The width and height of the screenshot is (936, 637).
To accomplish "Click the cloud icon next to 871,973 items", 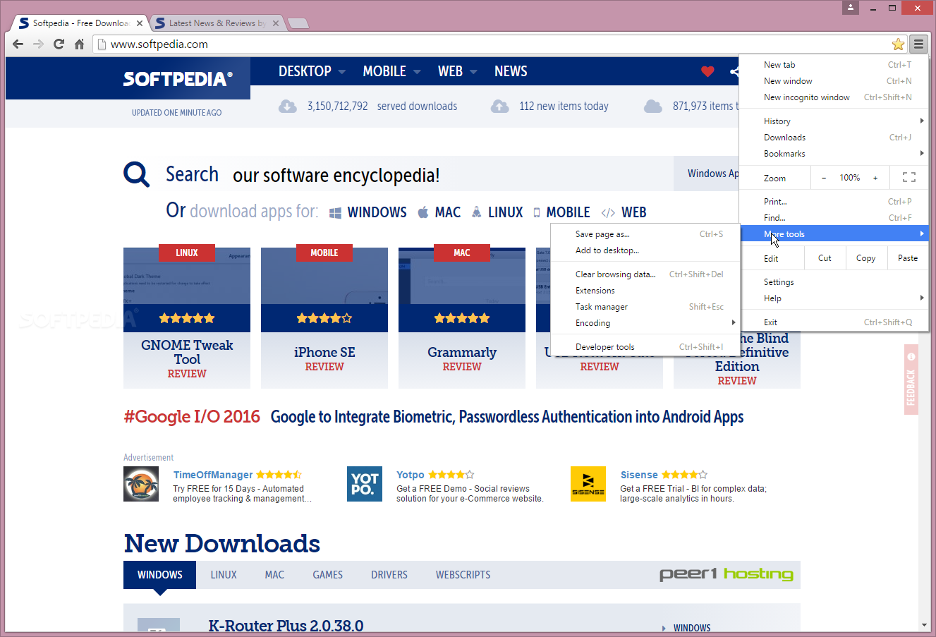I will (653, 107).
